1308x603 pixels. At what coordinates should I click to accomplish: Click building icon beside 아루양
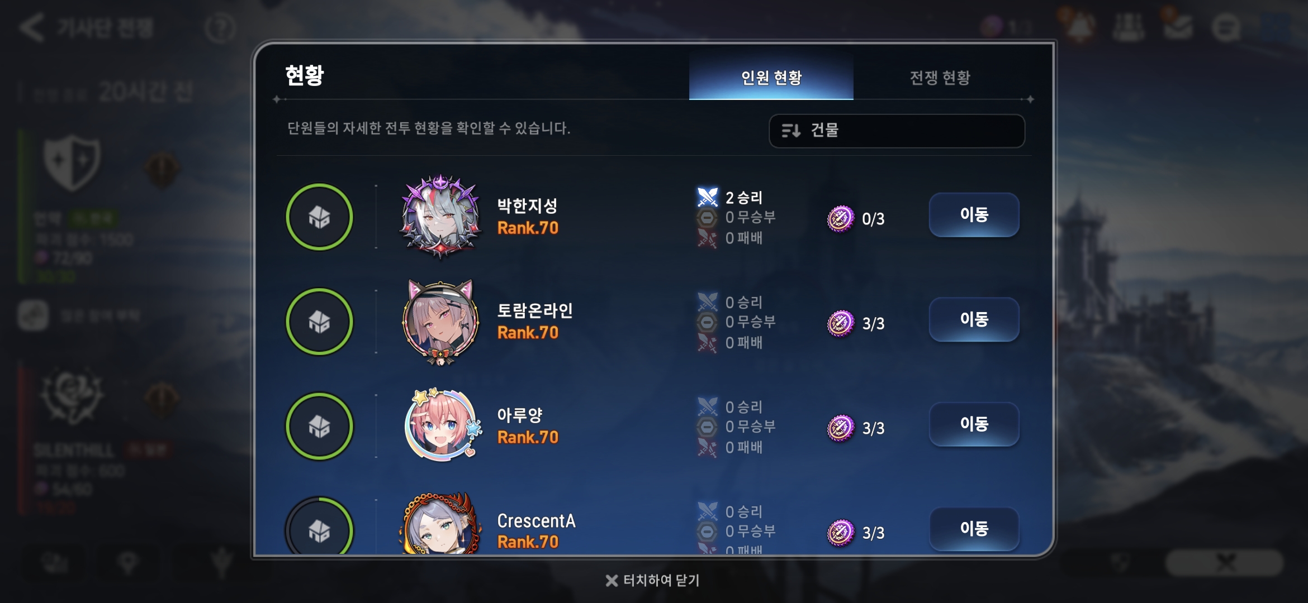(319, 427)
